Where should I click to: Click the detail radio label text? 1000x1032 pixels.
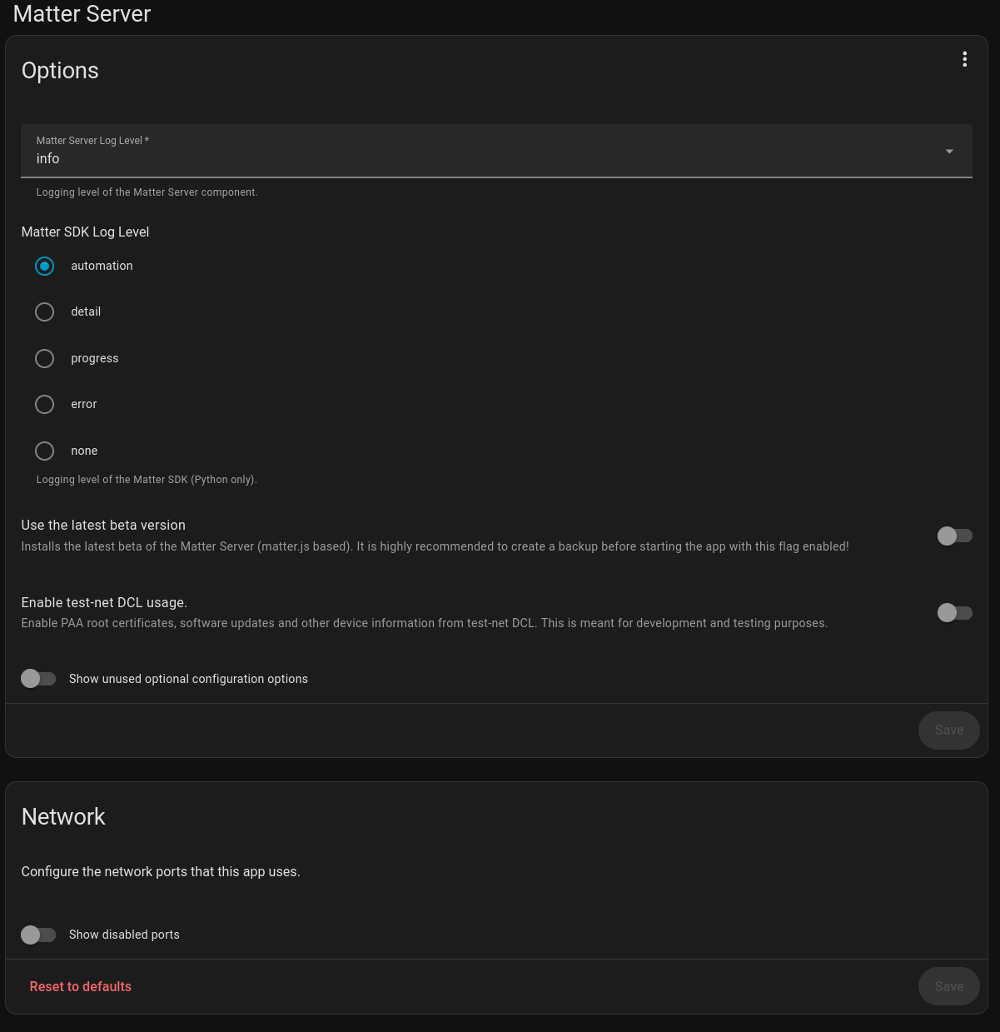click(x=86, y=312)
